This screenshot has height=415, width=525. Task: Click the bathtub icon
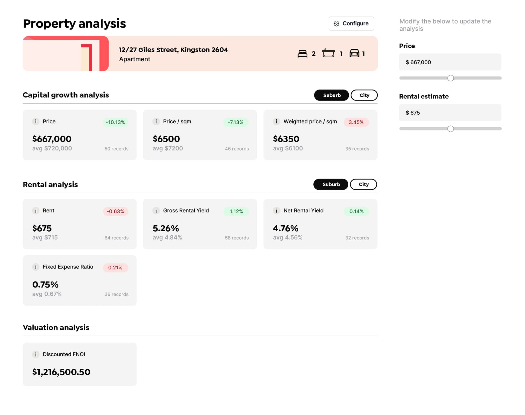coord(328,53)
